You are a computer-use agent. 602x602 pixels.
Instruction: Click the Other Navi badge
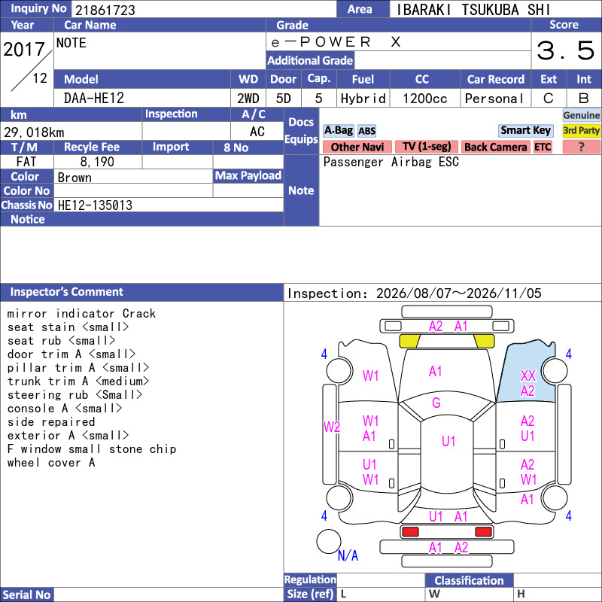(357, 147)
